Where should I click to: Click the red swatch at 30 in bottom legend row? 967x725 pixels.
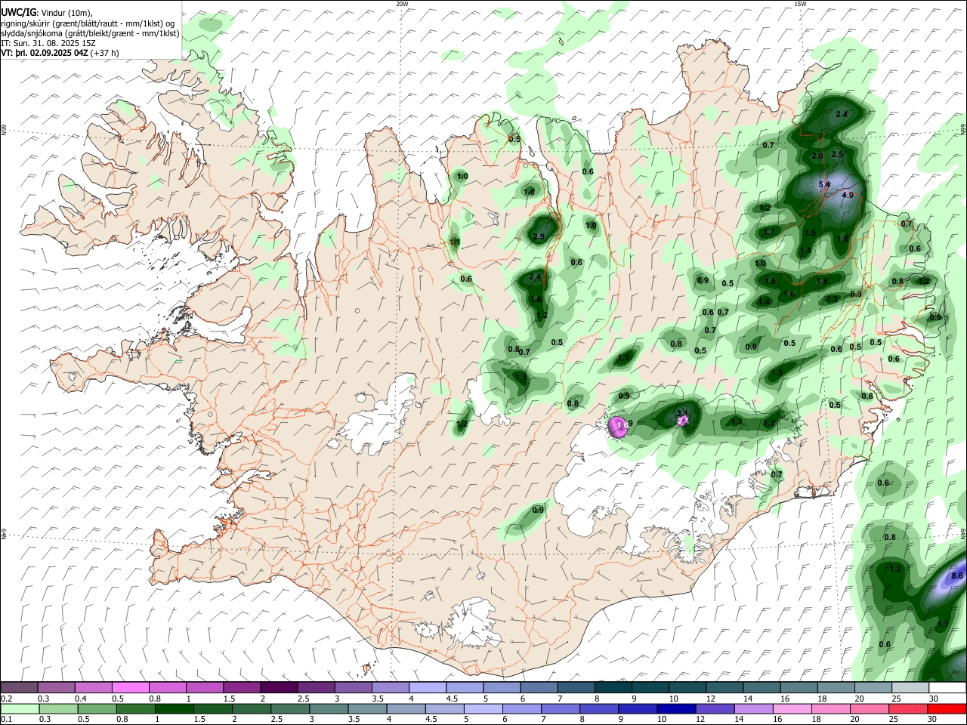(x=946, y=709)
